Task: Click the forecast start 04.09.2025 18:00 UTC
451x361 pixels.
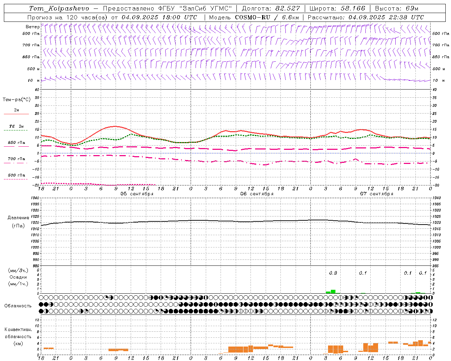Action: [x=159, y=17]
